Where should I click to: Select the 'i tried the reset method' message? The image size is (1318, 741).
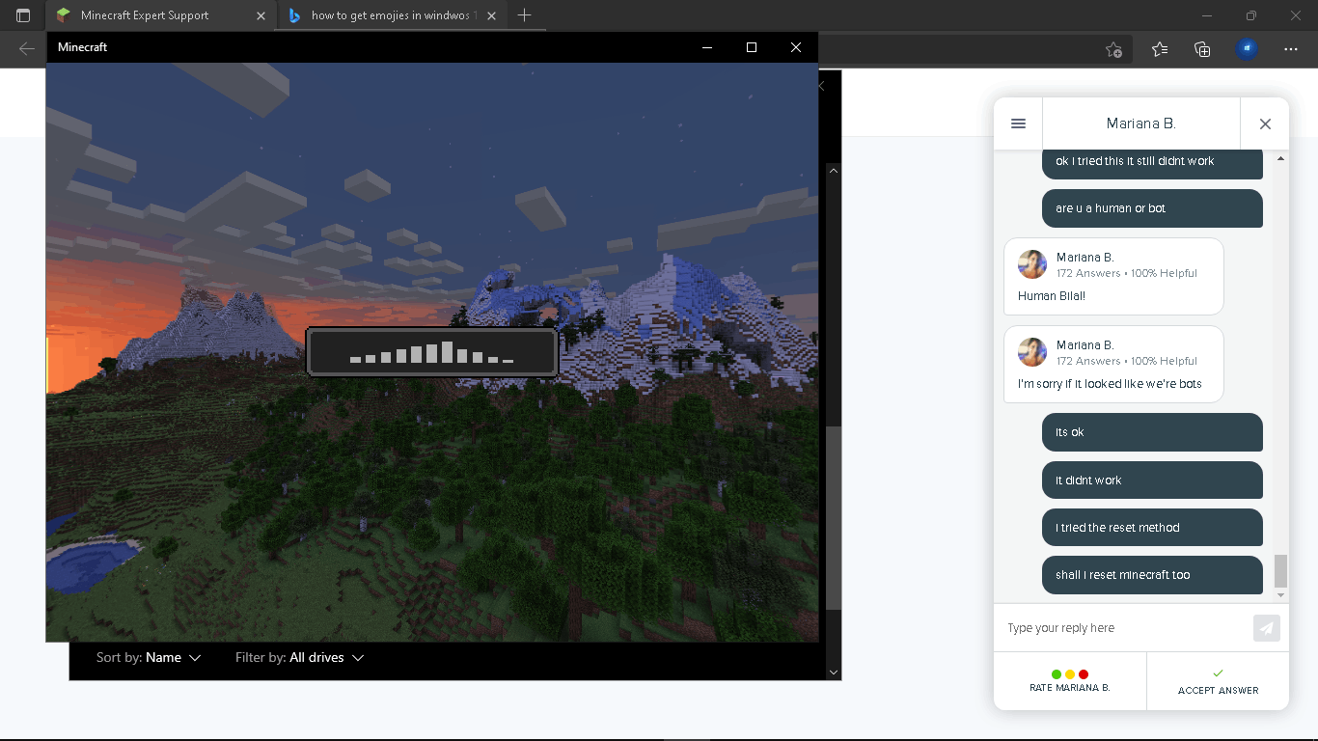1152,528
